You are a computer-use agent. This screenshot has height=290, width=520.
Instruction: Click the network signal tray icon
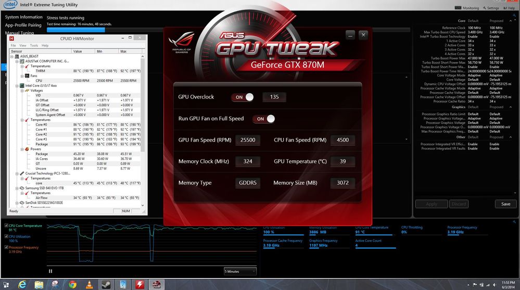click(488, 285)
